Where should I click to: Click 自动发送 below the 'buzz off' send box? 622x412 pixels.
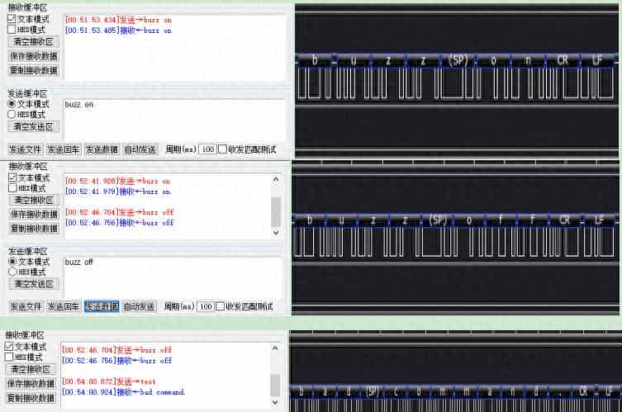[140, 306]
